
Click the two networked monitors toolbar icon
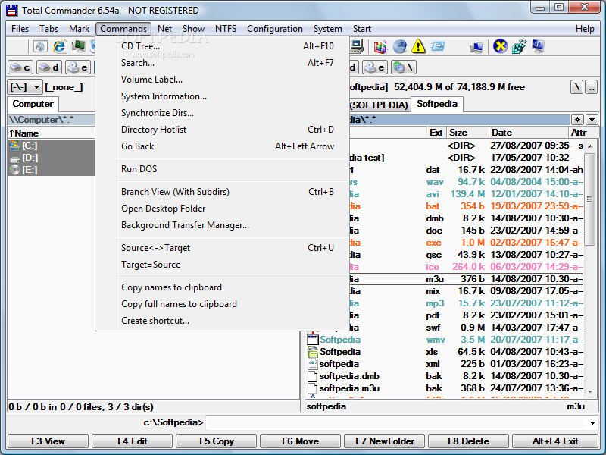tap(476, 47)
